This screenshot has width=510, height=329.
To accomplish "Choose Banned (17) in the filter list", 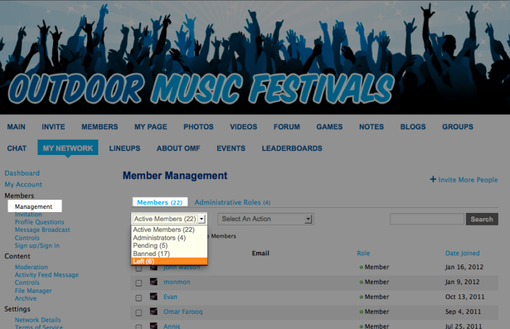I will click(x=169, y=254).
